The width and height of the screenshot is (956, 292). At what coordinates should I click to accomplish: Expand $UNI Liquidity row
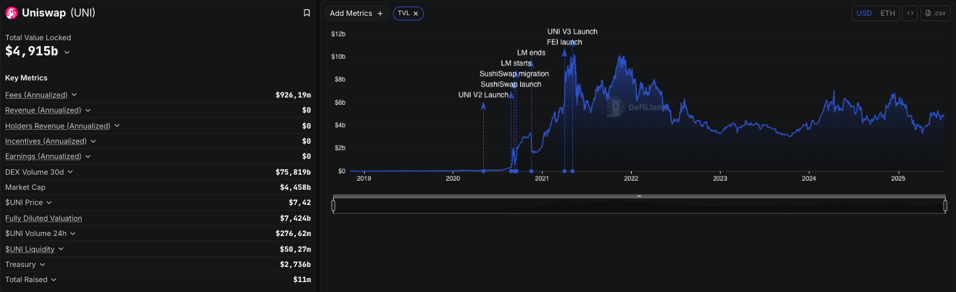click(61, 249)
